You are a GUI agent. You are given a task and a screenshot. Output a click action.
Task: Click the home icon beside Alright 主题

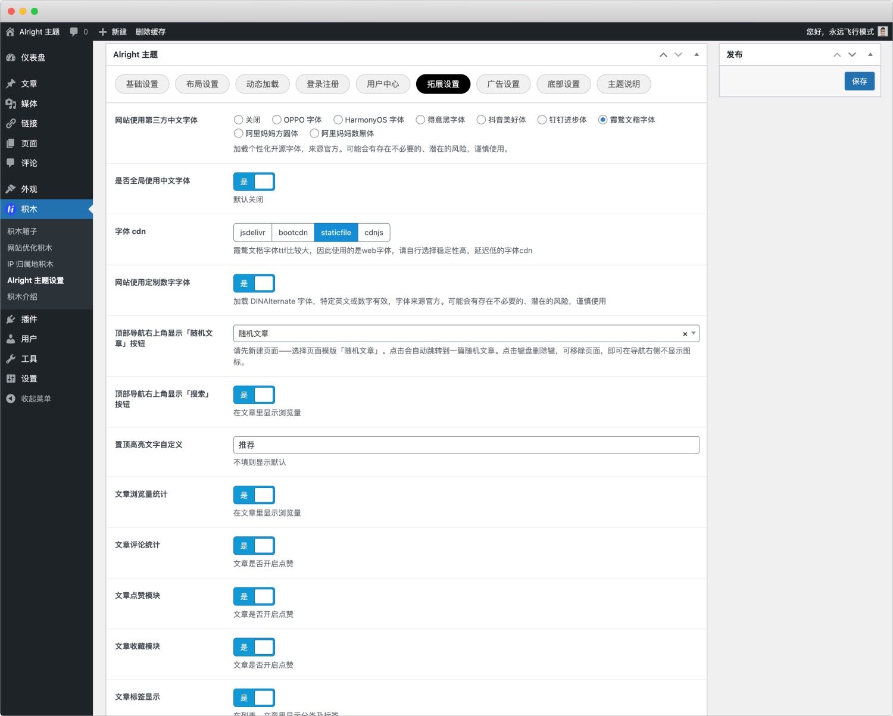click(10, 32)
